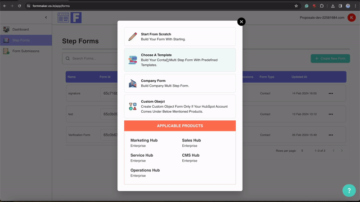Click CMS Hub product text
The height and width of the screenshot is (202, 360).
(190, 155)
